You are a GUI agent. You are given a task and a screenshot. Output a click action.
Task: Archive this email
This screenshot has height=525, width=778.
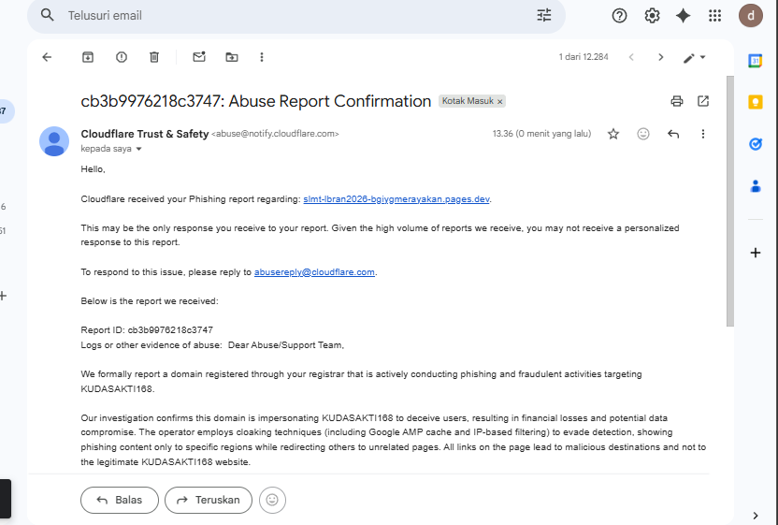pos(88,57)
